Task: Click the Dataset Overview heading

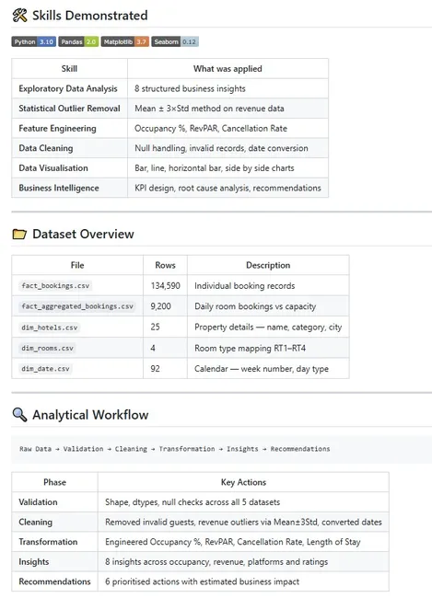Action: (83, 235)
